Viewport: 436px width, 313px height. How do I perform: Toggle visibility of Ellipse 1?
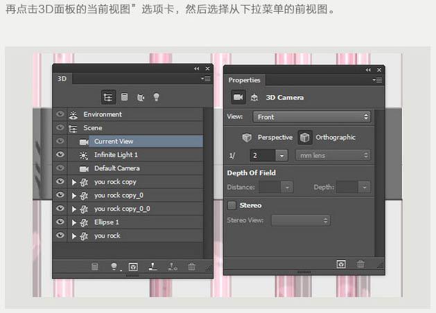point(60,222)
